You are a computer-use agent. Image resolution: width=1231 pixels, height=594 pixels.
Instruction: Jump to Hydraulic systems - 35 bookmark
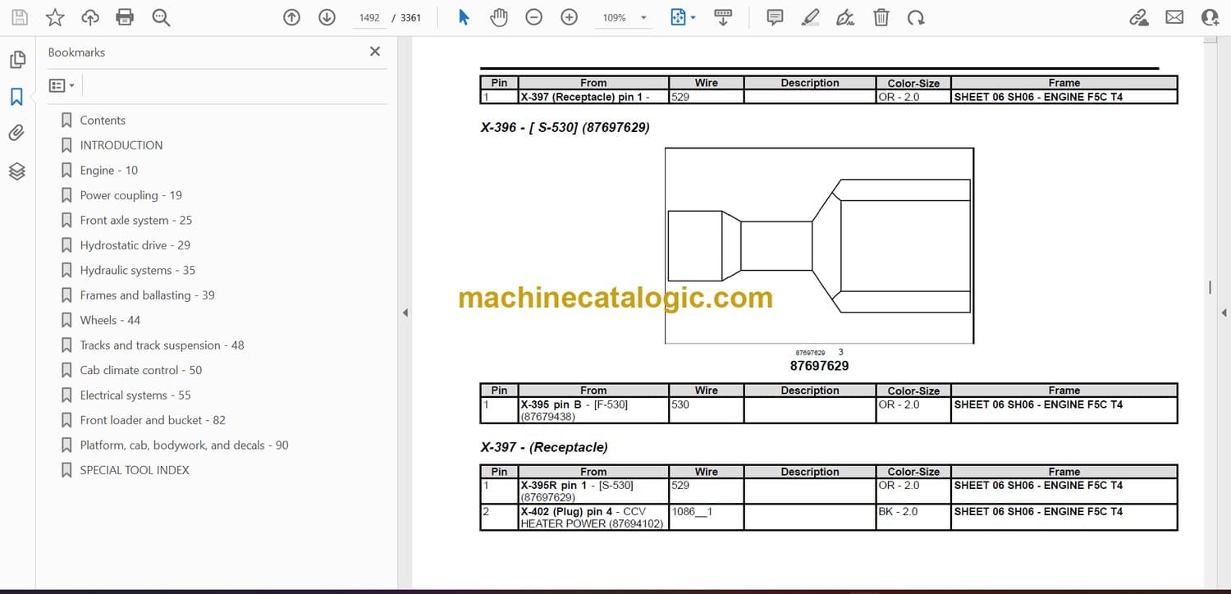(137, 270)
